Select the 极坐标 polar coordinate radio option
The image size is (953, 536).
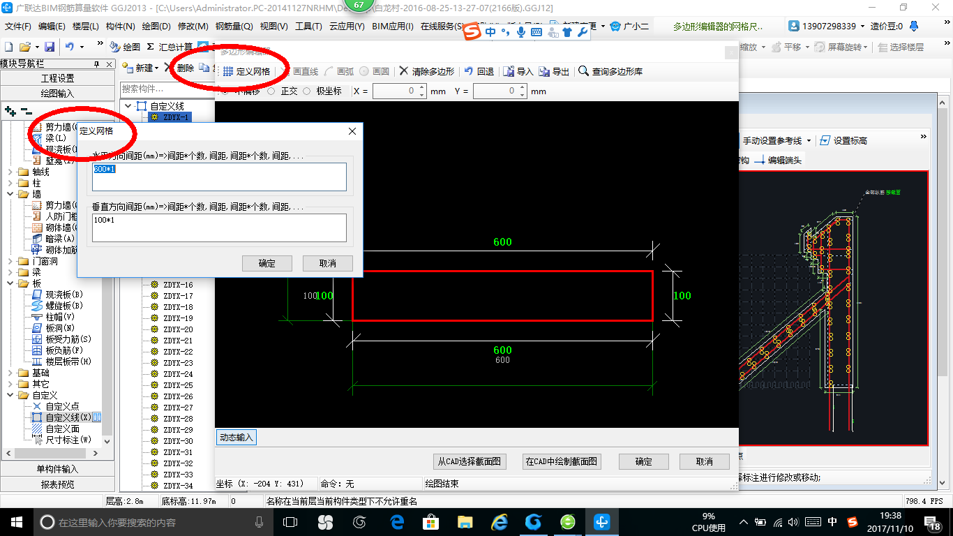307,91
